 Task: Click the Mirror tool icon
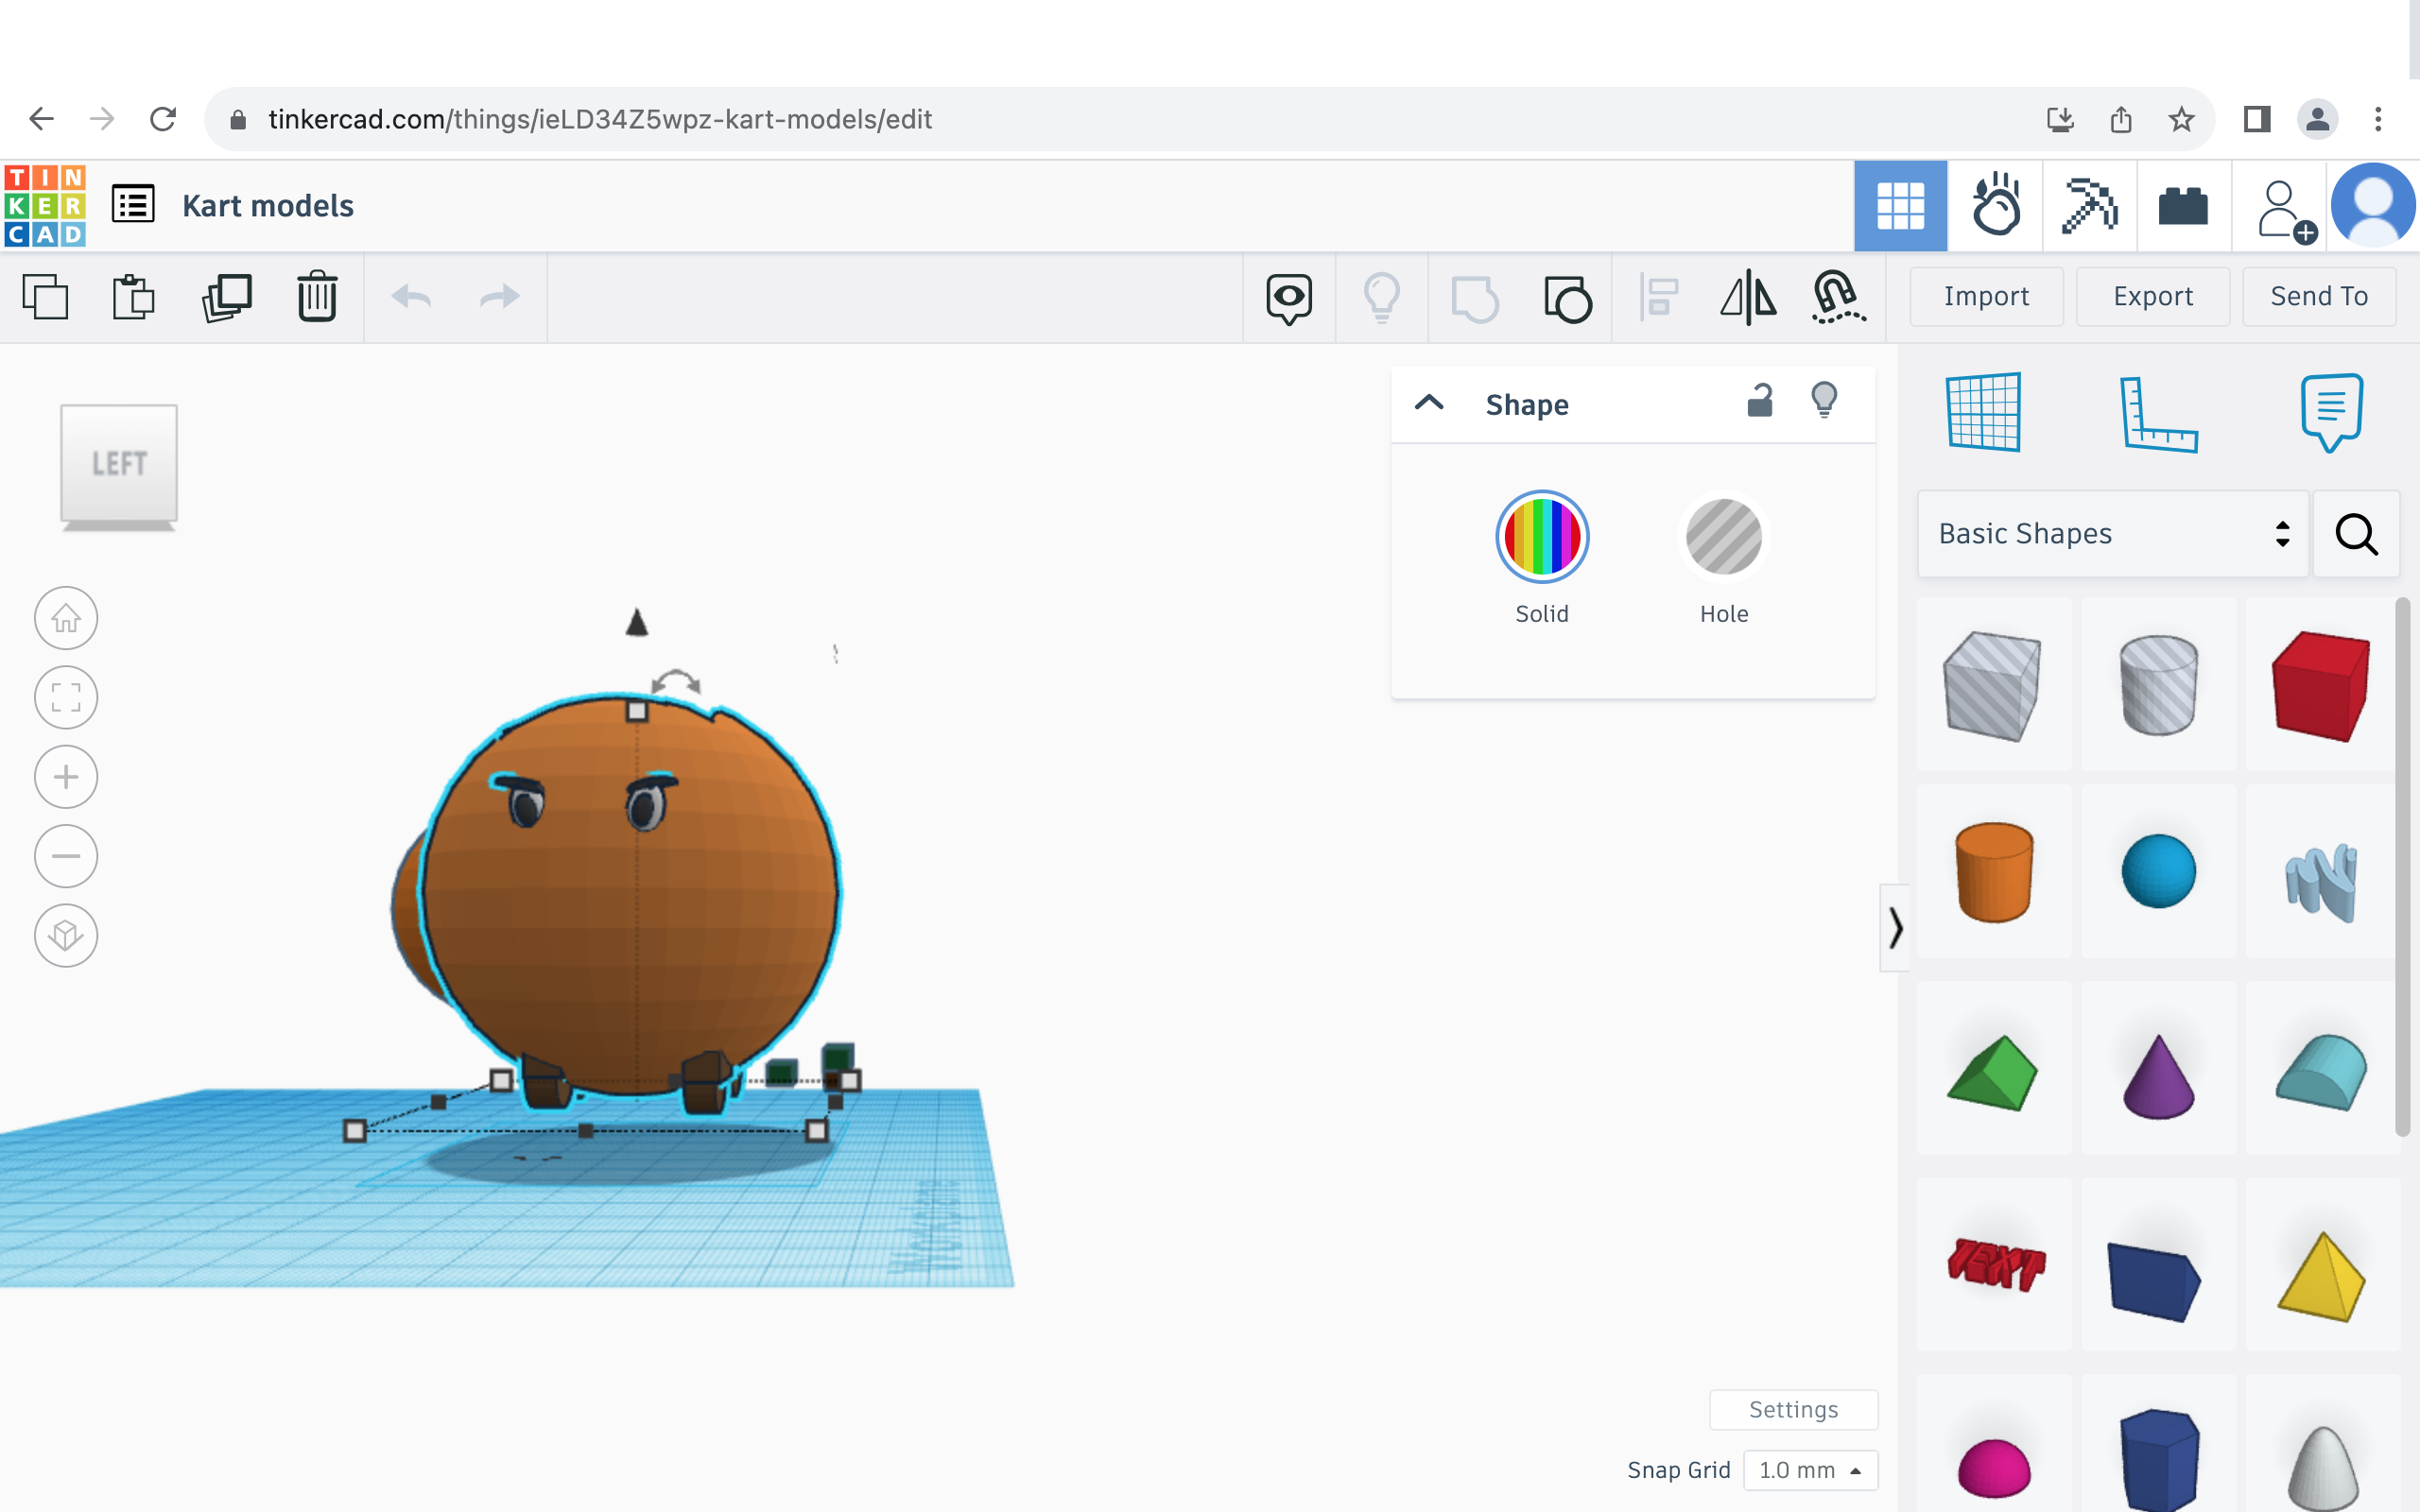(x=1748, y=297)
